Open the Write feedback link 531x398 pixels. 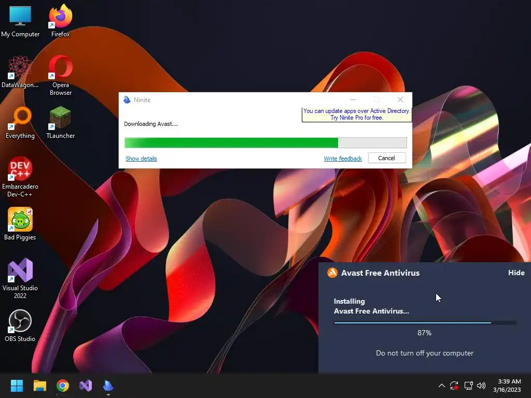343,159
